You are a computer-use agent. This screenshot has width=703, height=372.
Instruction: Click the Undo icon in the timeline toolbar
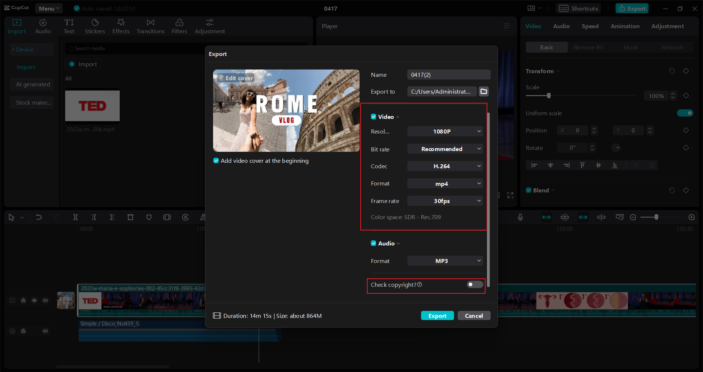pos(39,217)
